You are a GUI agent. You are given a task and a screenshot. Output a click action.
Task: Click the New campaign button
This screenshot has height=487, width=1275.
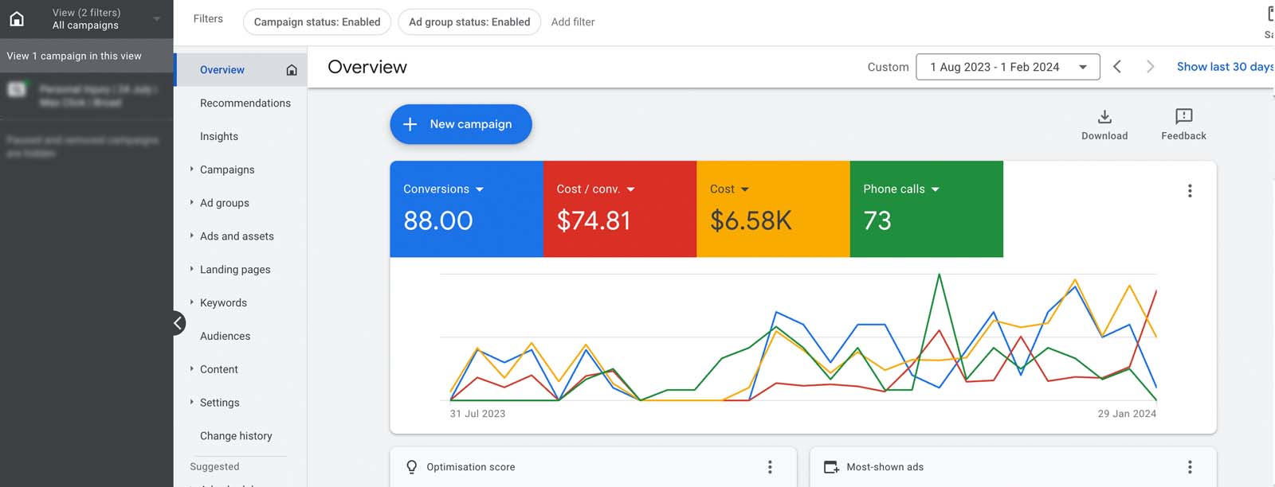(461, 124)
